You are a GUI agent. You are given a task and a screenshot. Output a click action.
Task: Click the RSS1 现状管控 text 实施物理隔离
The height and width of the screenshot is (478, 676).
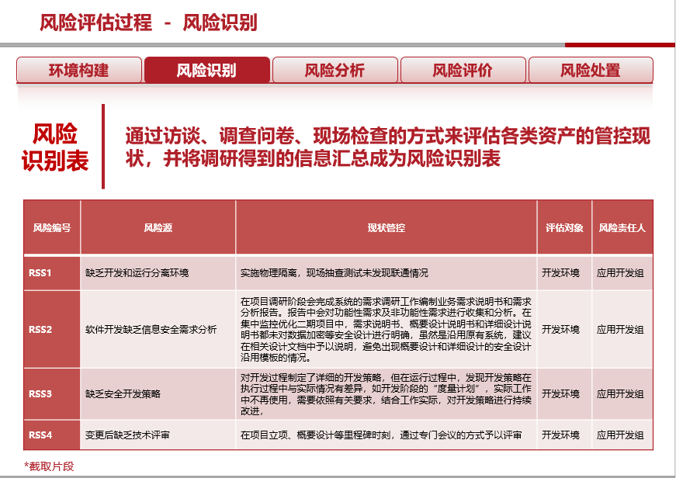269,273
